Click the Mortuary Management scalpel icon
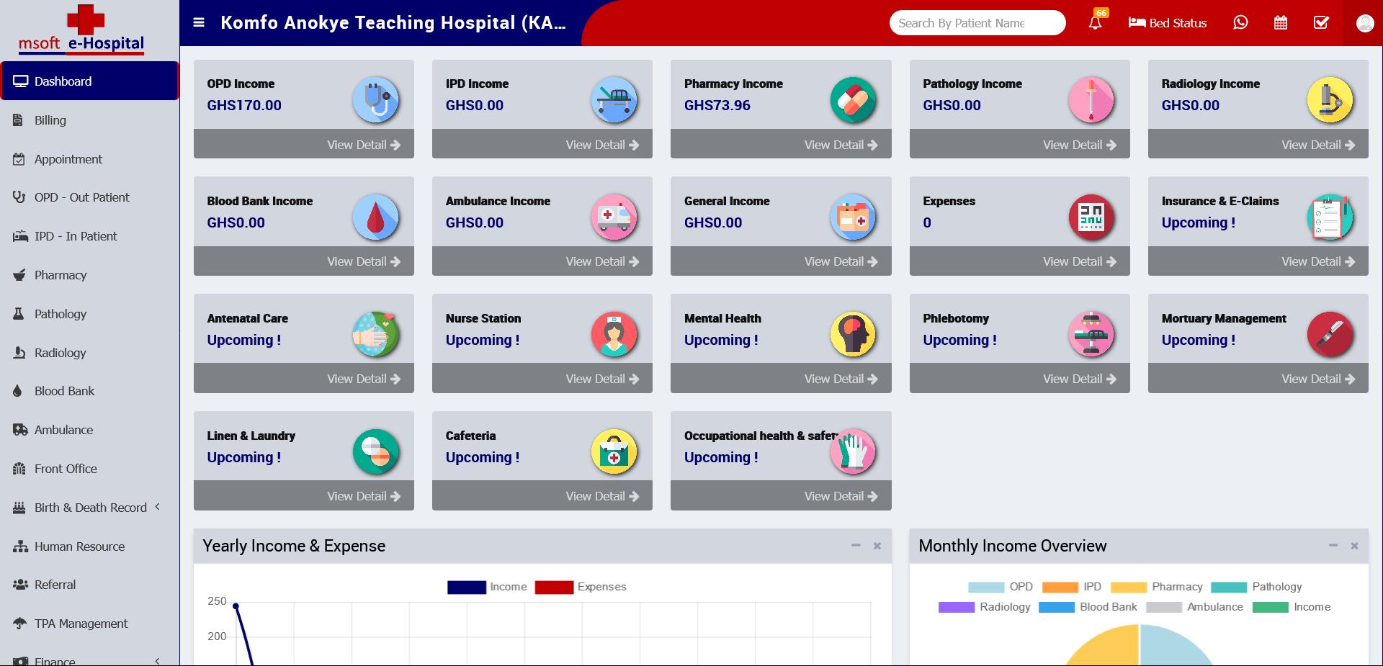 click(x=1330, y=334)
